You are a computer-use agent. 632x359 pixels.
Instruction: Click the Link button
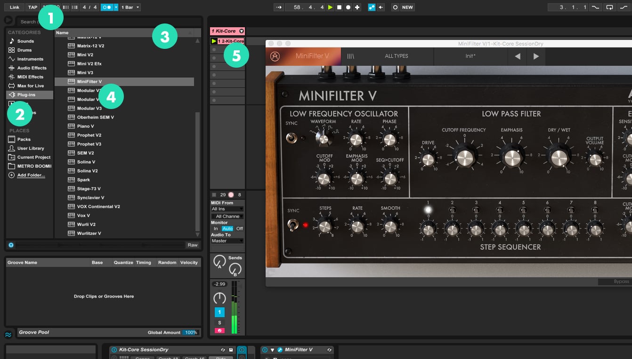pyautogui.click(x=15, y=8)
